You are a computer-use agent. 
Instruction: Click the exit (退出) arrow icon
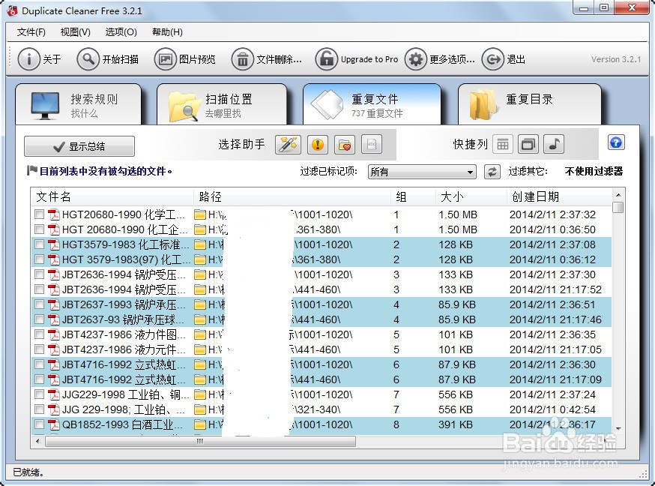(x=493, y=59)
